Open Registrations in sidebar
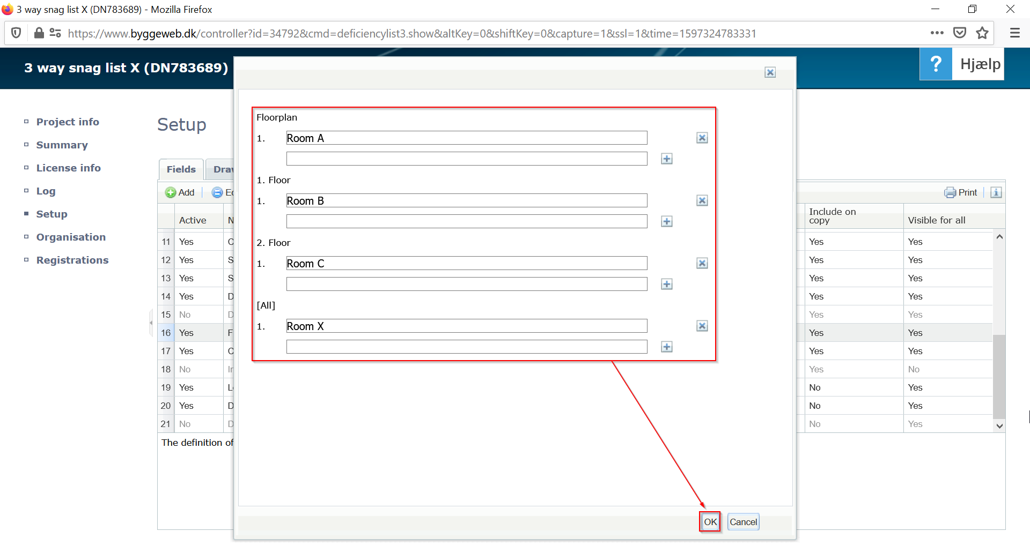The image size is (1030, 546). 72,260
